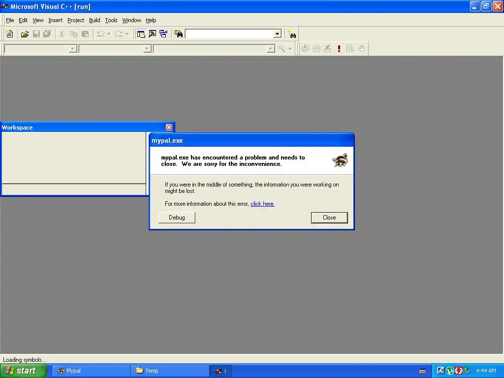Open the Tools menu
Image resolution: width=504 pixels, height=378 pixels.
(111, 20)
